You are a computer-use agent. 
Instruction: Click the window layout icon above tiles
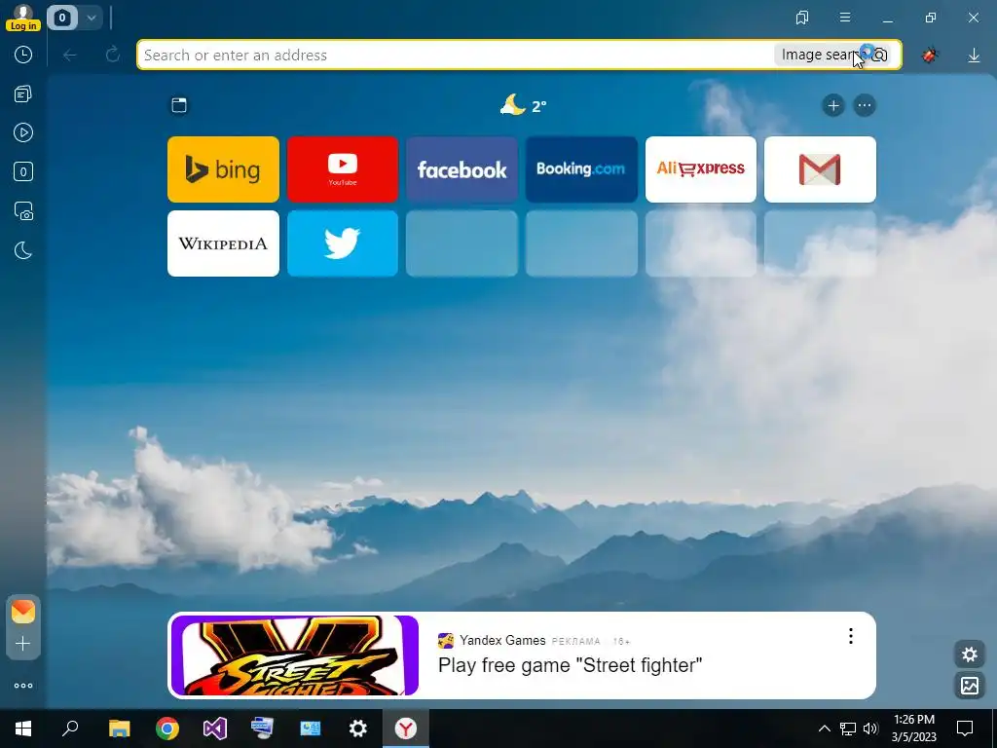tap(179, 105)
